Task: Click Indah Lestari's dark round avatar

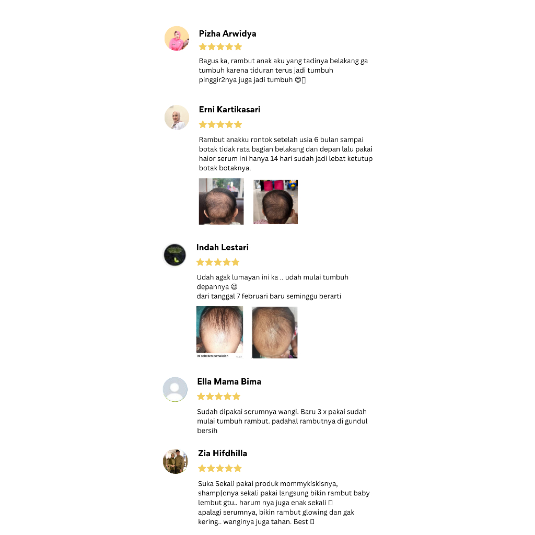Action: [175, 255]
